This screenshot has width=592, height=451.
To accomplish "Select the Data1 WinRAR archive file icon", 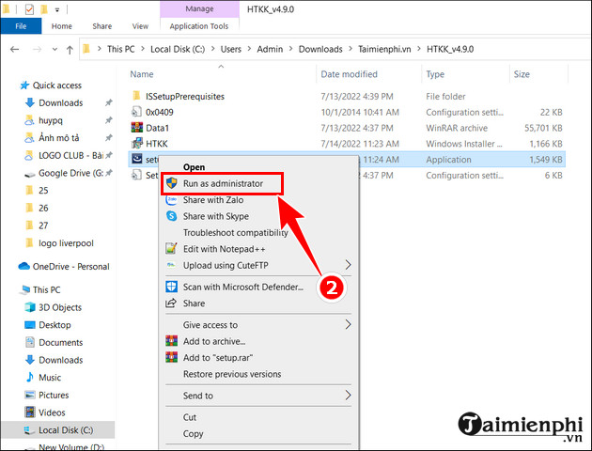I will (137, 128).
